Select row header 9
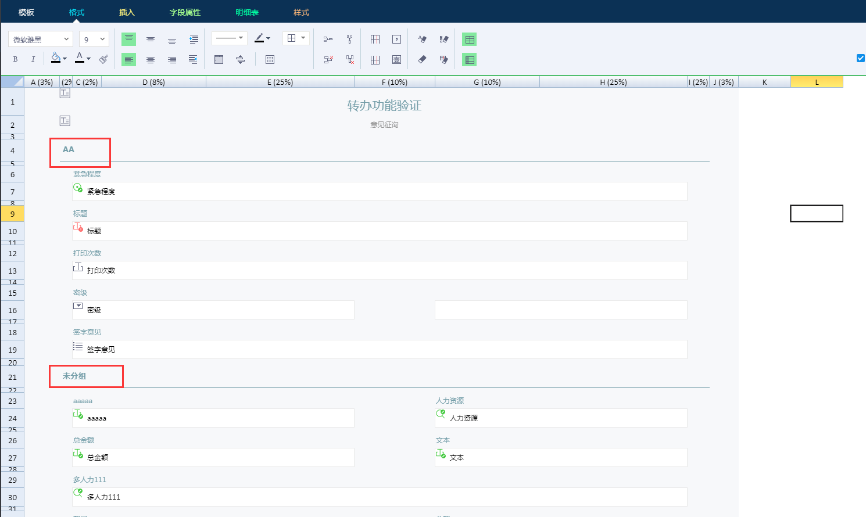 [x=12, y=214]
